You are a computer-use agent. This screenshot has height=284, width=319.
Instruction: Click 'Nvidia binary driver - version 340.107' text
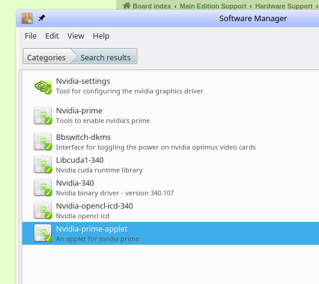[115, 193]
